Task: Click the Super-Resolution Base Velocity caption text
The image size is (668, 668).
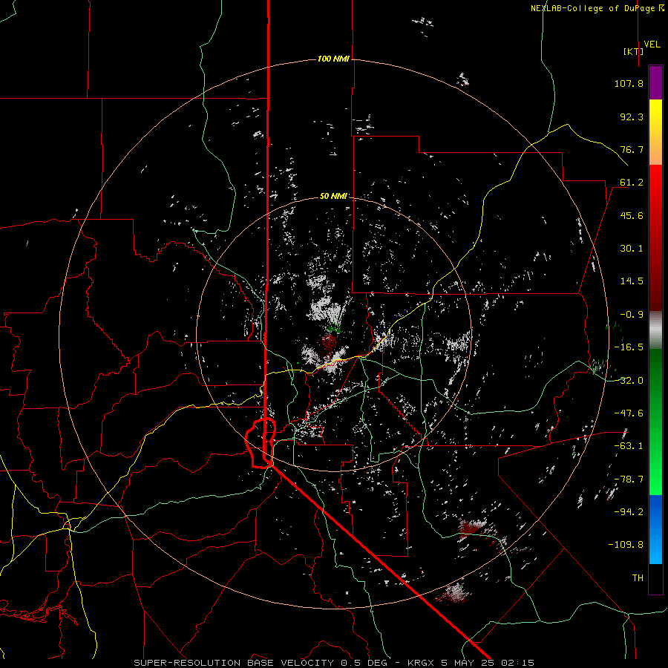Action: coord(333,663)
